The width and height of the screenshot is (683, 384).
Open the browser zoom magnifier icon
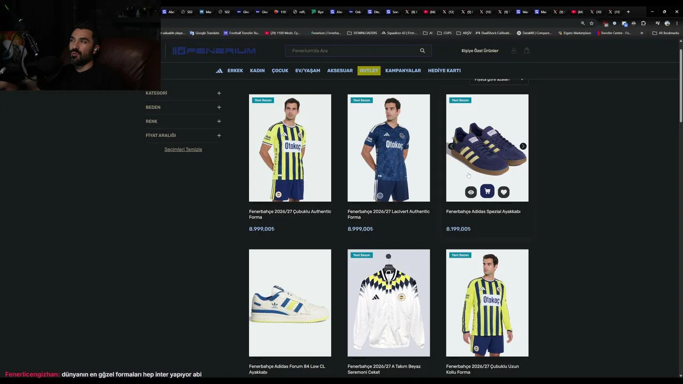[x=583, y=23]
